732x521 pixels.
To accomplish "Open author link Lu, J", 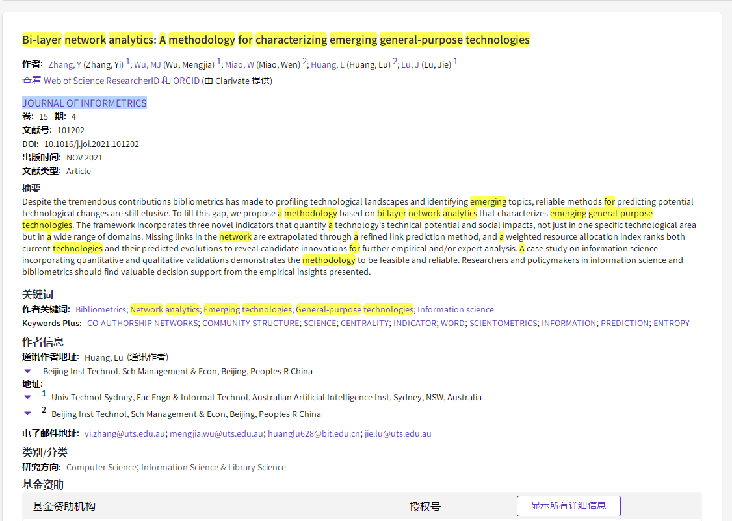I will click(410, 64).
